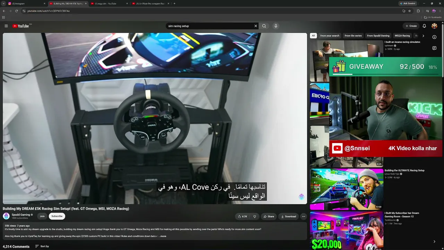Viewport: 444px width, 250px height.
Task: Click the Join button
Action: pyautogui.click(x=42, y=216)
